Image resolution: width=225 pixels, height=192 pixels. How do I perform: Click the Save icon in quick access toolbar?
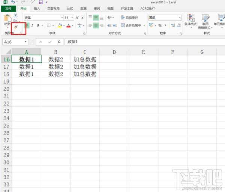click(x=40, y=2)
